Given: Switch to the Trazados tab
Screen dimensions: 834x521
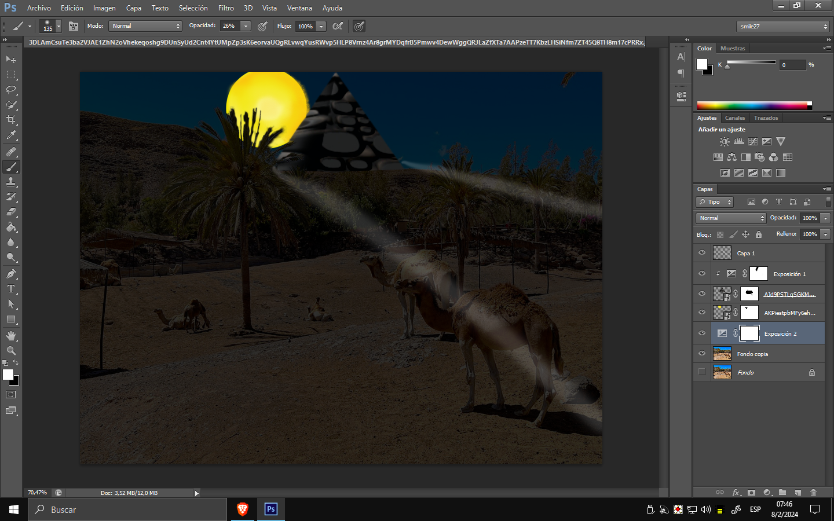Looking at the screenshot, I should click(x=766, y=118).
